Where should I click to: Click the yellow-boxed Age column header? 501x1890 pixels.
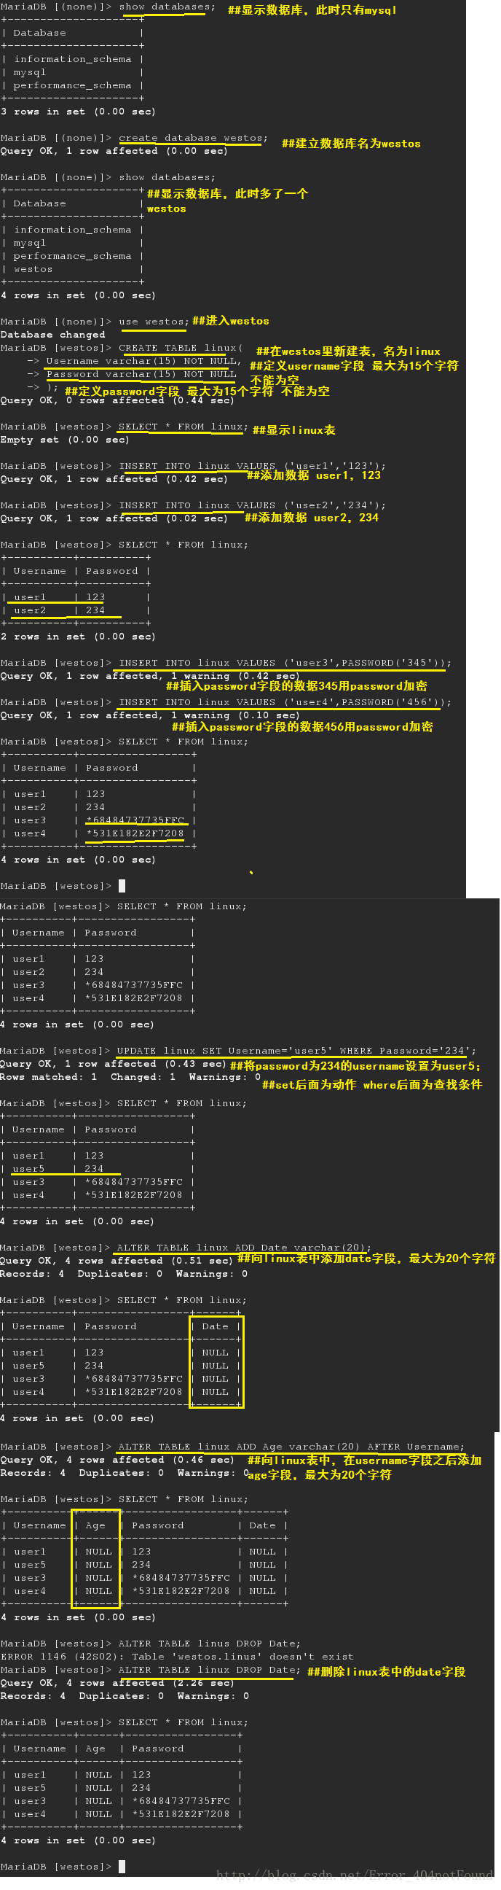pos(95,1525)
